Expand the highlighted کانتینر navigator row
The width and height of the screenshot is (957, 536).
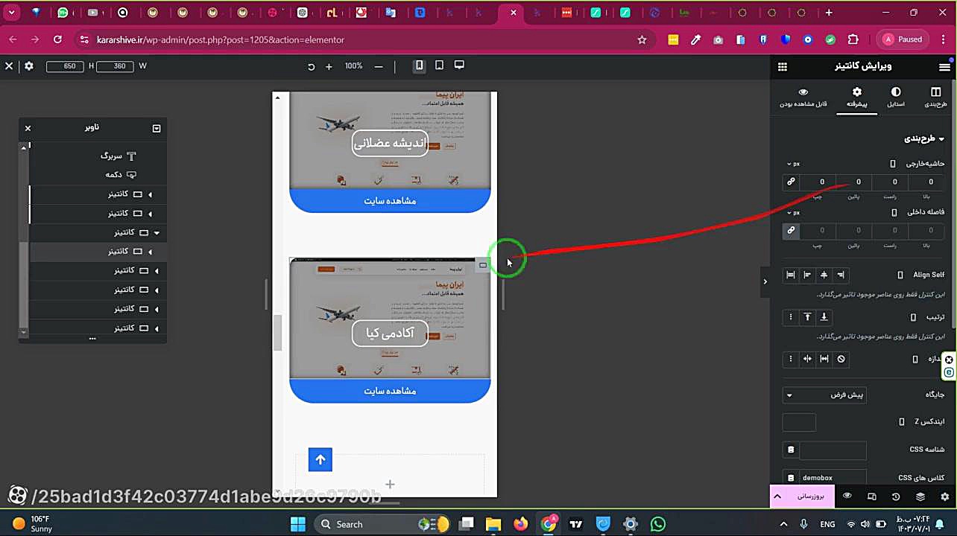[150, 252]
